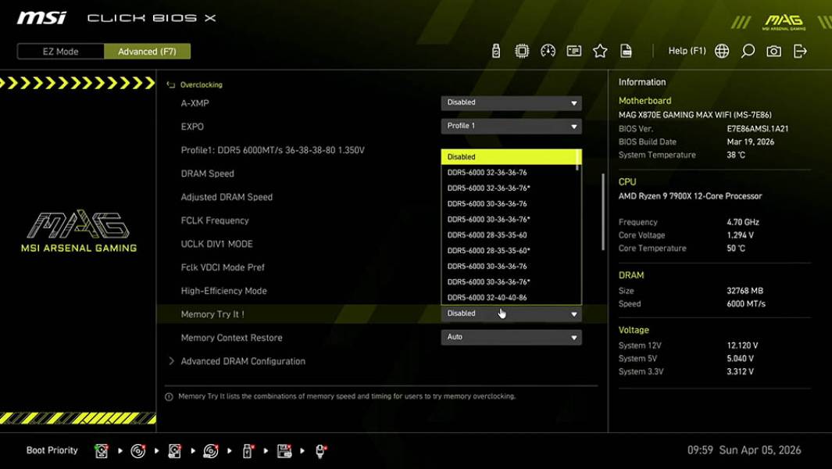Open the A-XMP dropdown
832x469 pixels.
click(510, 102)
